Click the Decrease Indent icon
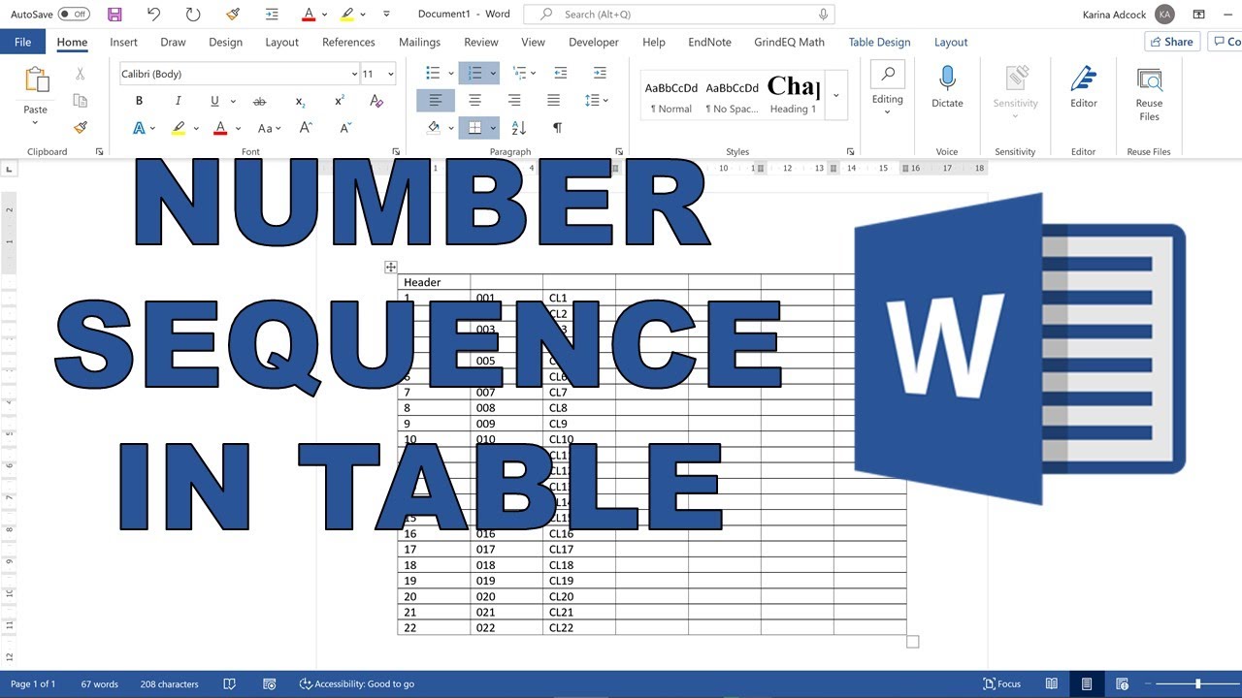1242x698 pixels. (x=561, y=74)
